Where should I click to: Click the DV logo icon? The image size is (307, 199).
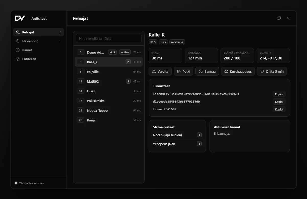tap(20, 18)
